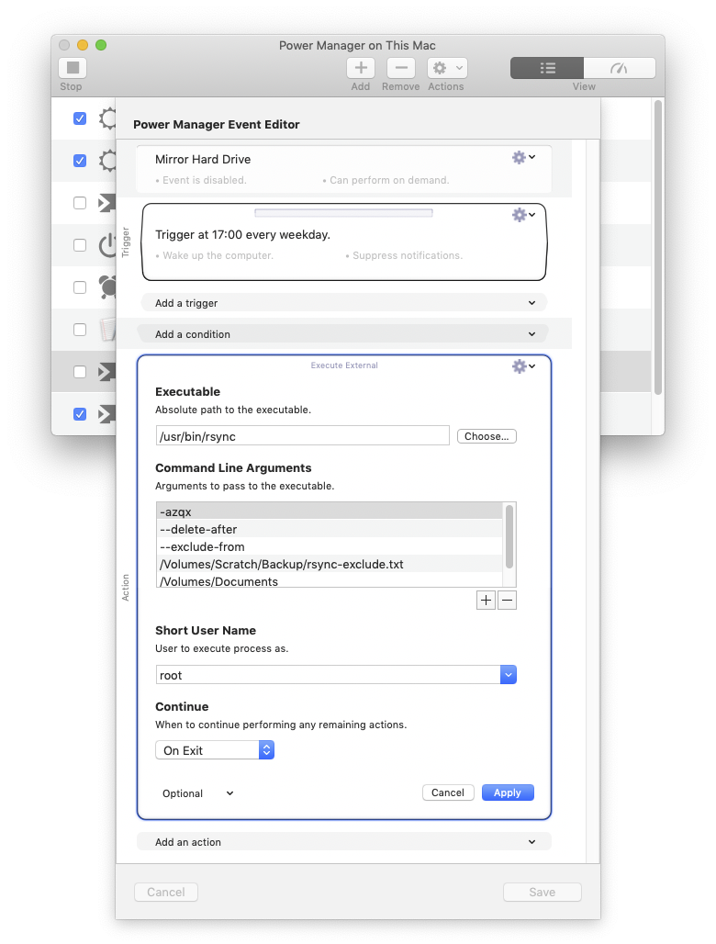Uncheck the last event row checkbox
The width and height of the screenshot is (716, 944).
pos(80,413)
